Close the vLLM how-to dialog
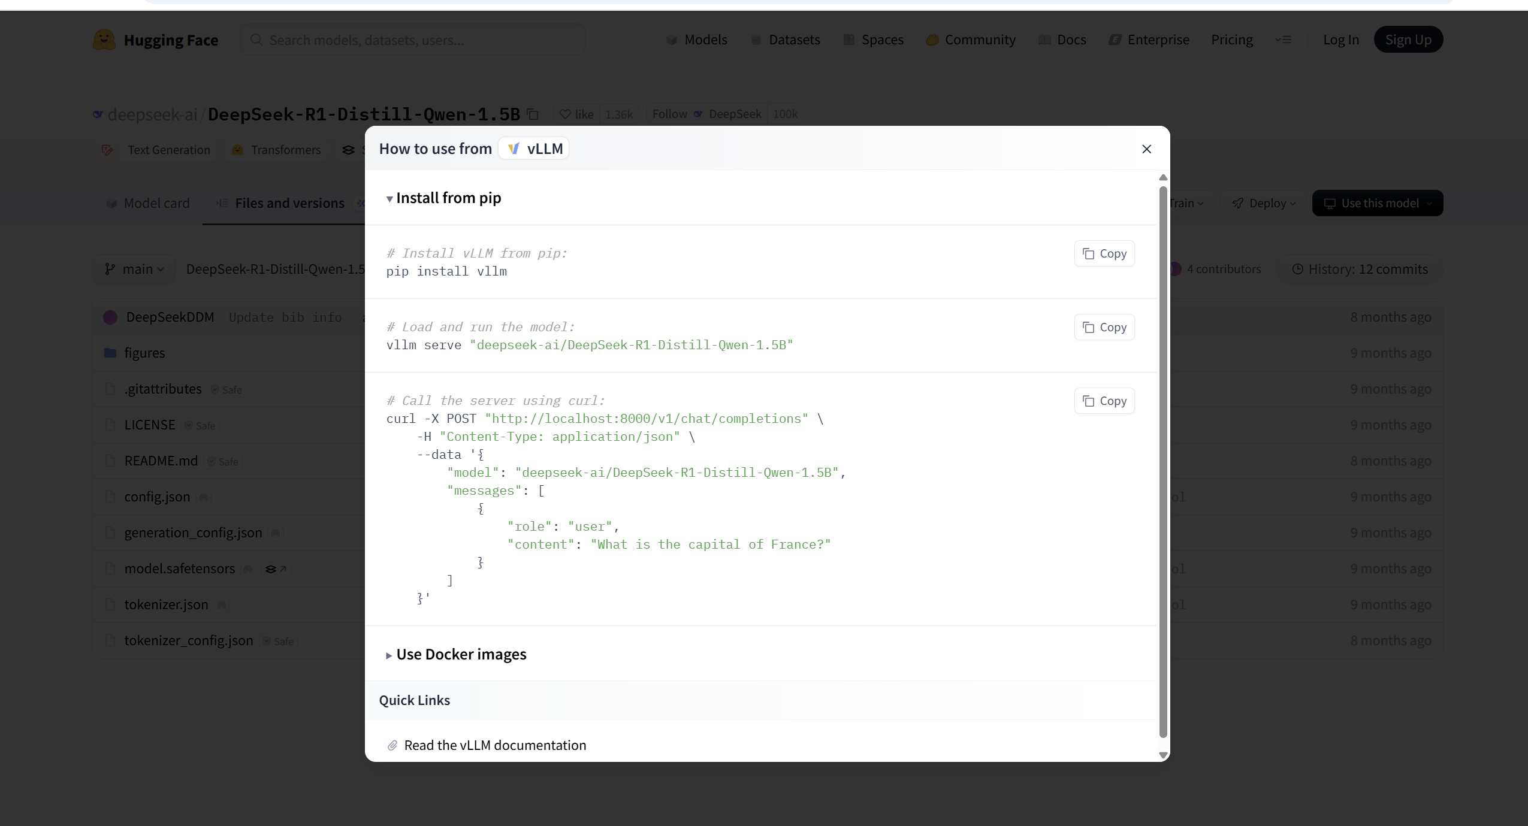The height and width of the screenshot is (826, 1528). (x=1146, y=149)
